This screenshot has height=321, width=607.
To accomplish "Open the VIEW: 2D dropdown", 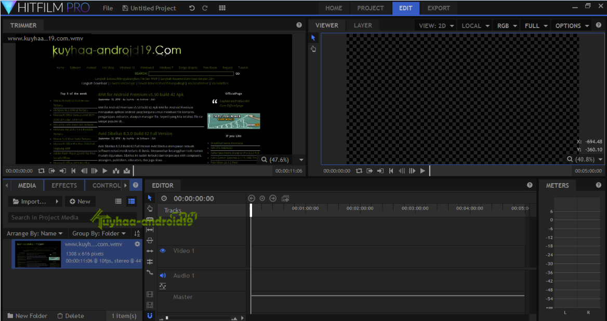I will pyautogui.click(x=437, y=25).
